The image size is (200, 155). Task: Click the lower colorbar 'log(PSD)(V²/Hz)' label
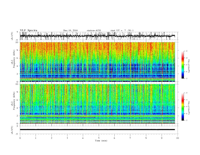[x=189, y=108]
